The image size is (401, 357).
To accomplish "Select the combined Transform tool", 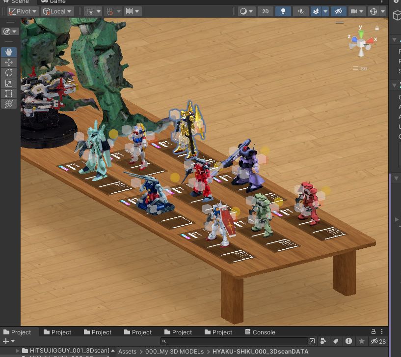I will click(9, 104).
